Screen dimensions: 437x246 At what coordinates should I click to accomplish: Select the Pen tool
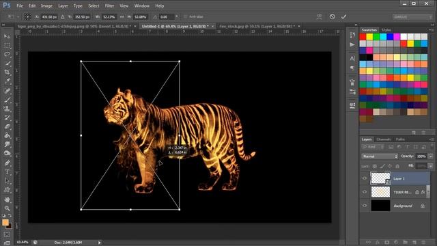coord(7,163)
